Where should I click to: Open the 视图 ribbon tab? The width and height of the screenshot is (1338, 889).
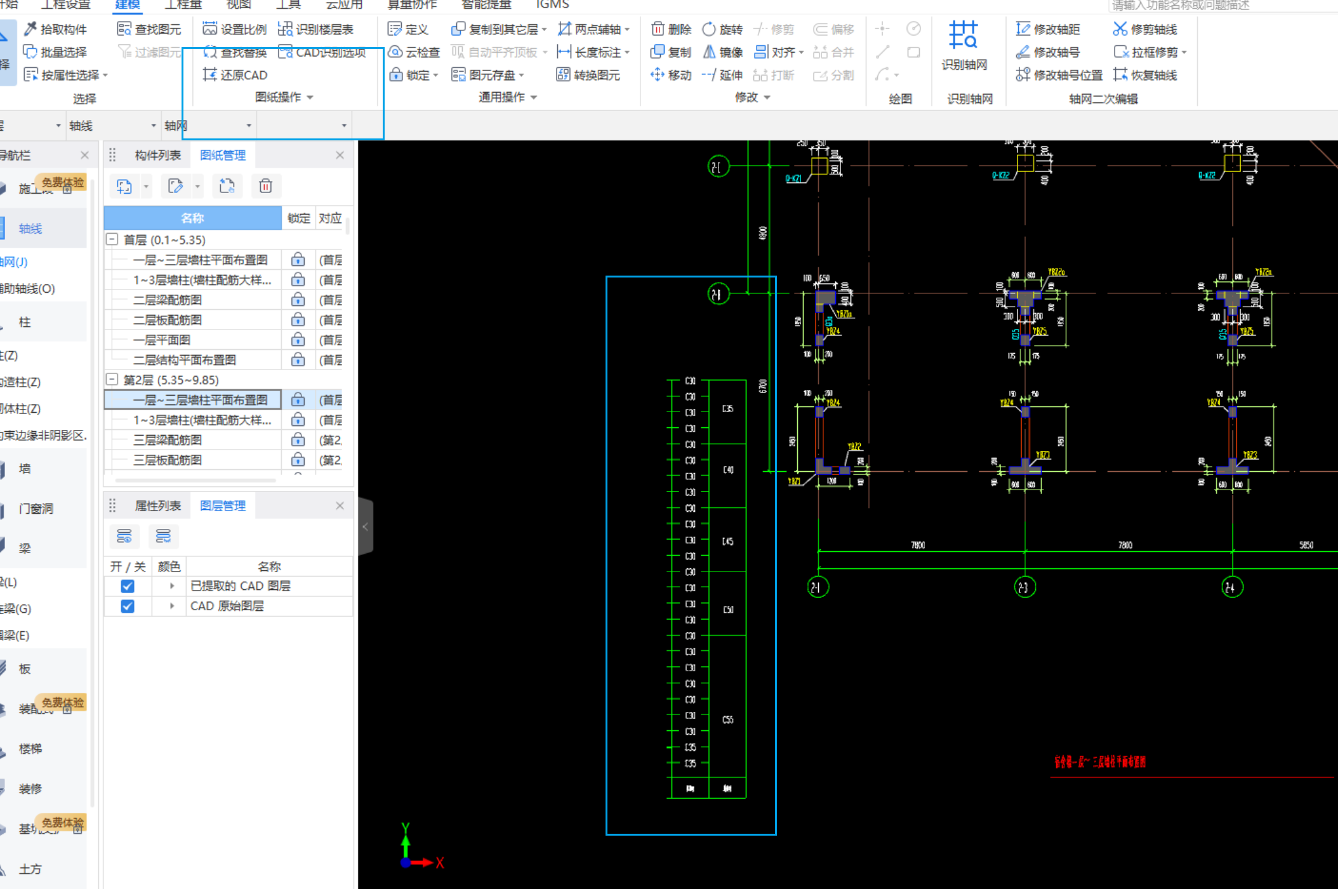(x=239, y=5)
